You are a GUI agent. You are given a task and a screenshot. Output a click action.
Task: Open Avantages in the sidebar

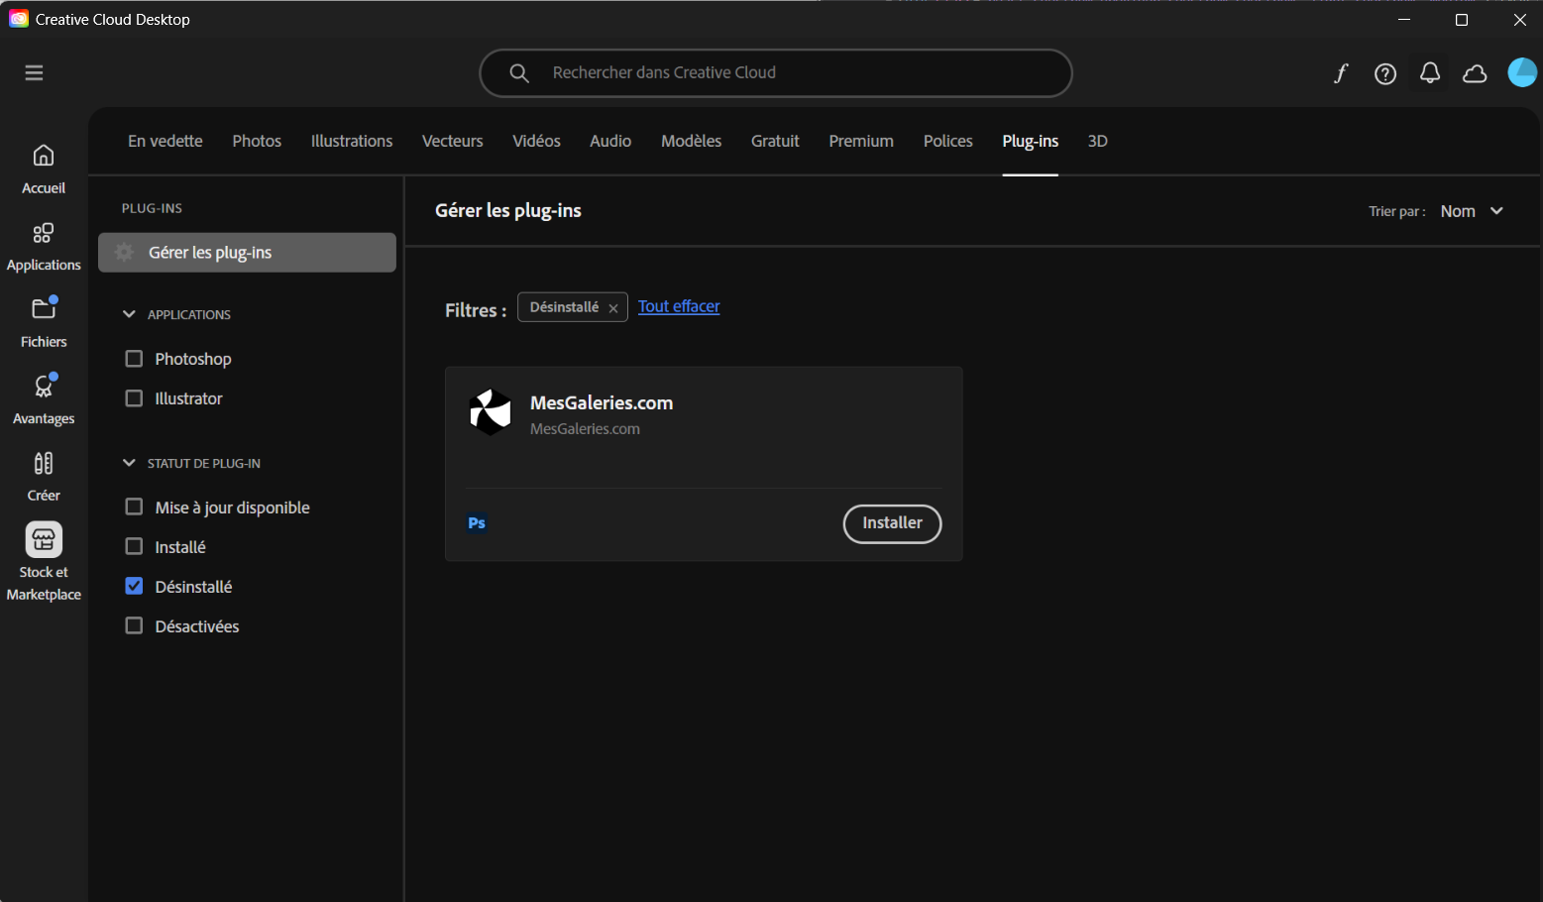[44, 400]
